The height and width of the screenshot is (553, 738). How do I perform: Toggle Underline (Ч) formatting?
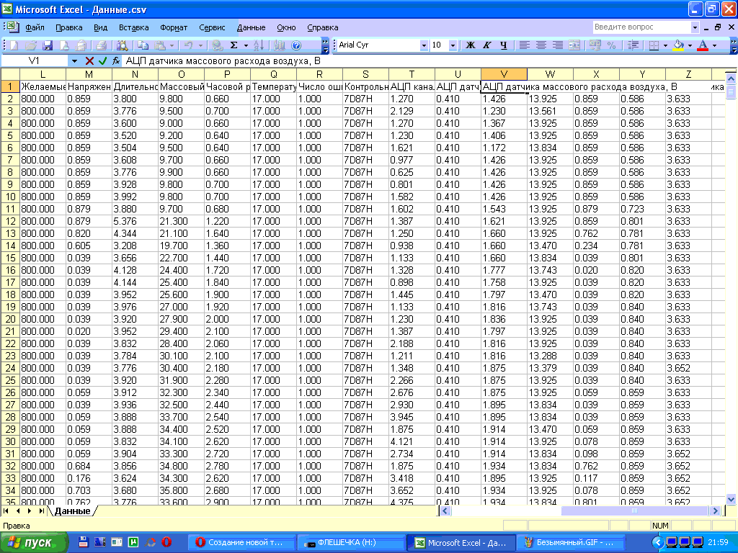pos(504,45)
